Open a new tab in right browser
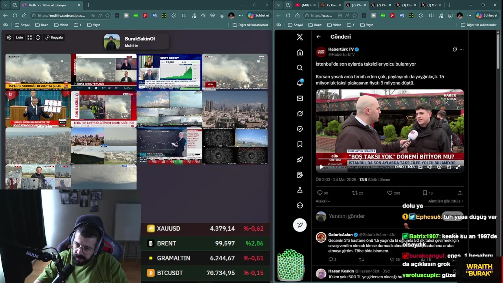 450,5
